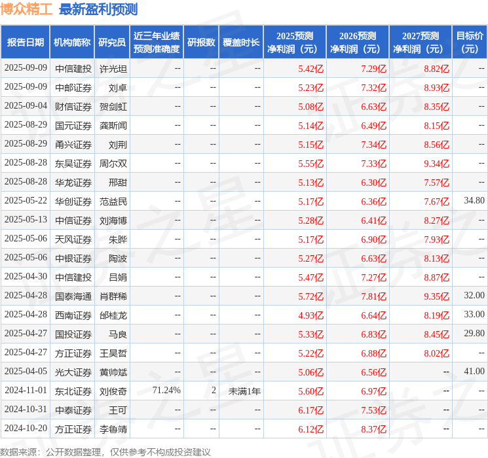Viewport: 488px width, 458px height.
Task: Click analyst name 肖群稀
Action: coord(113,296)
